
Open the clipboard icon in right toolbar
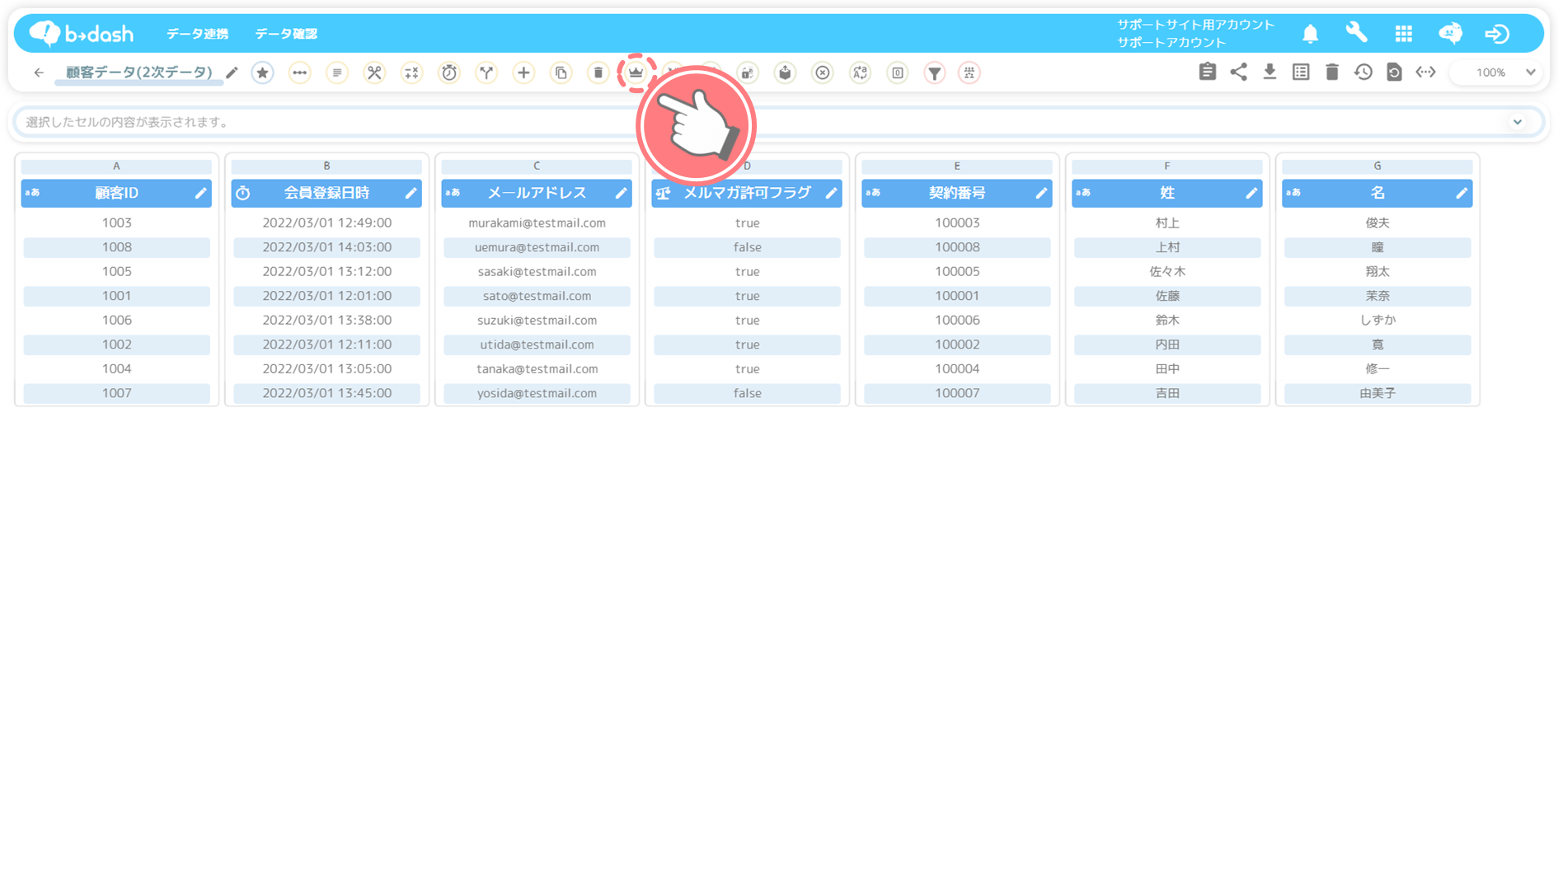click(x=1208, y=72)
